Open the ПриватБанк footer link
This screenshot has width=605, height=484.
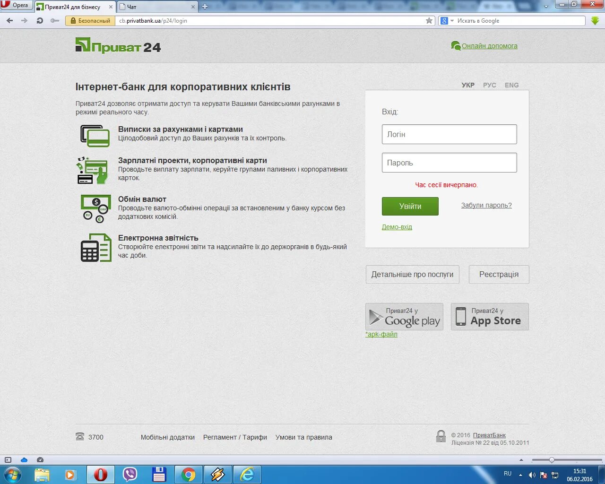pos(489,435)
